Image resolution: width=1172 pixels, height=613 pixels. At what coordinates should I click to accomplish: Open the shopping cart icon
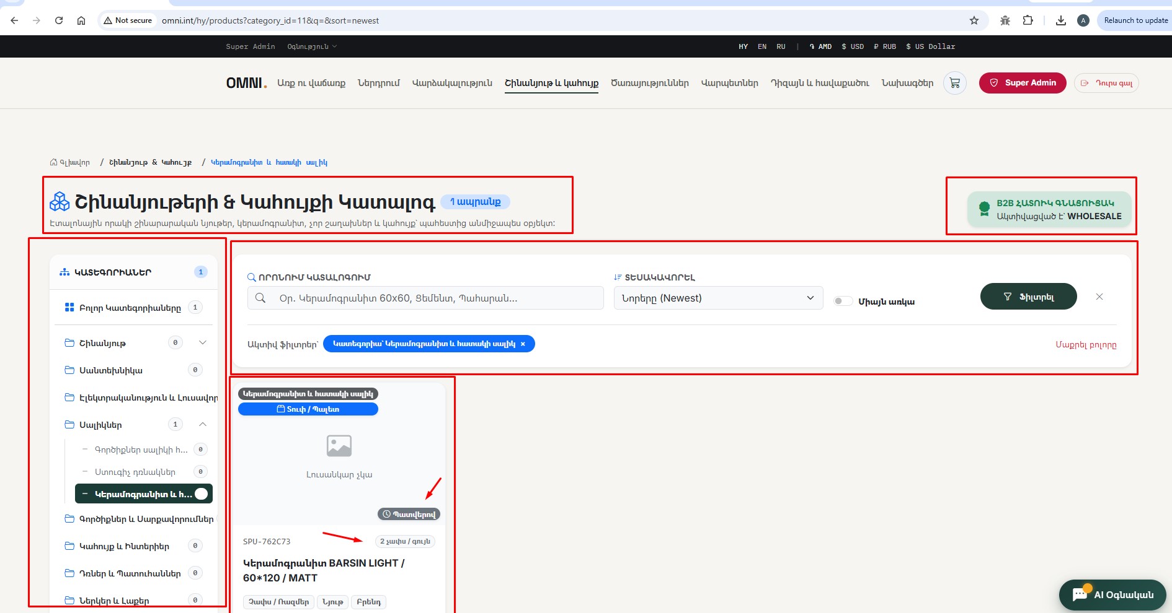click(955, 83)
